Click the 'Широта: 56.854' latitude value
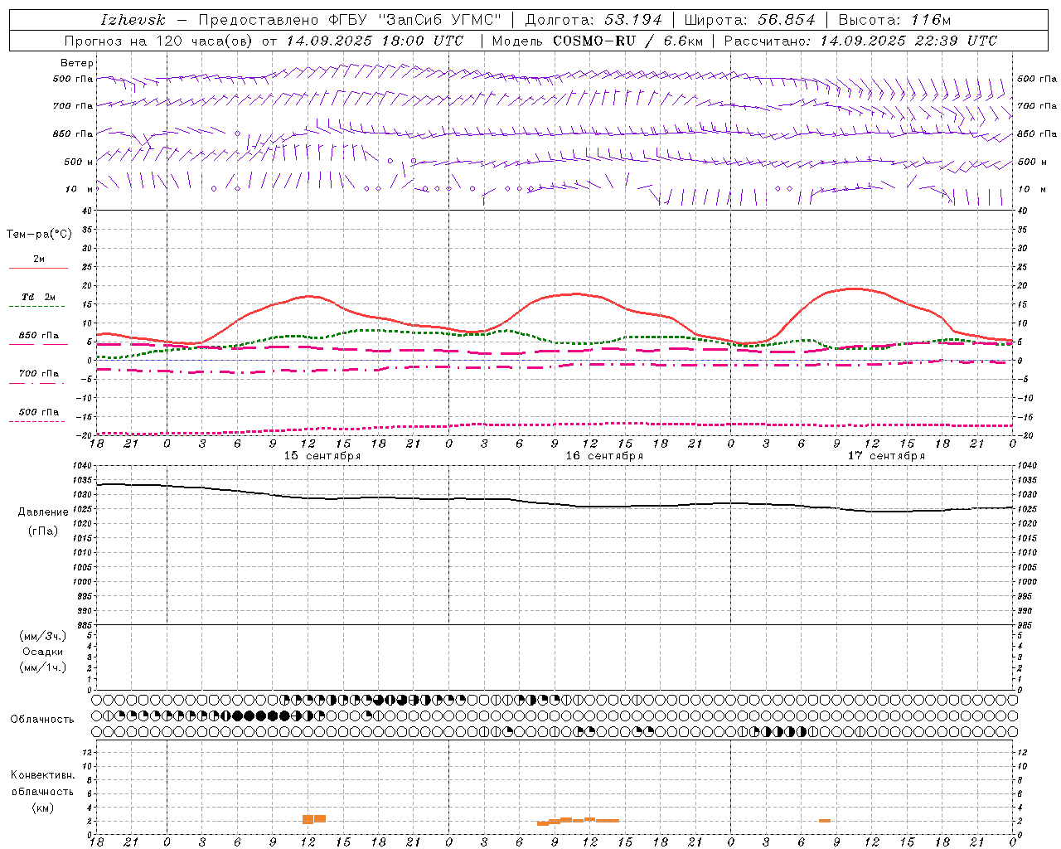This screenshot has height=849, width=1061. pos(749,20)
